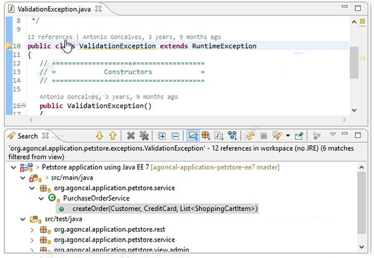The height and width of the screenshot is (258, 374).
Task: Click the line number 13 in gutter
Action: 17,72
